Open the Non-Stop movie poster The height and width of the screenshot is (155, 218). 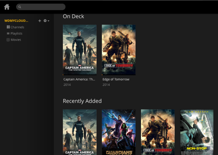197,132
